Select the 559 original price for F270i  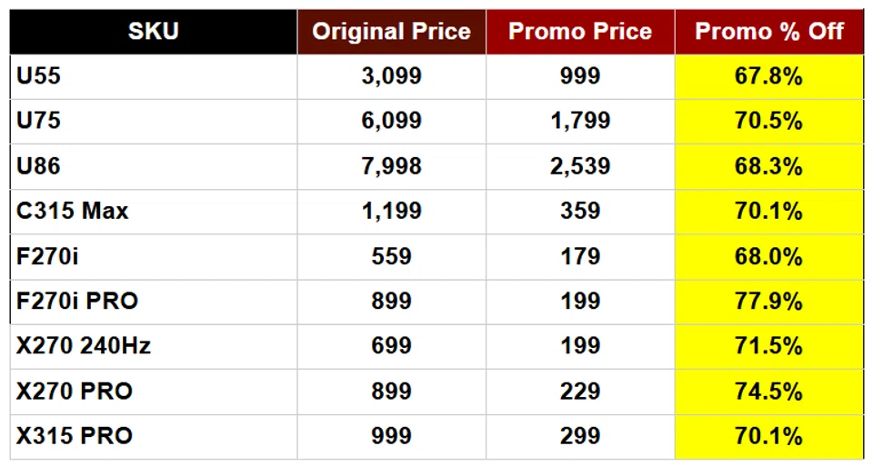(391, 257)
